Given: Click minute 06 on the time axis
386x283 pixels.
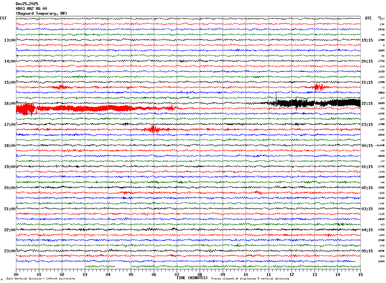Looking at the screenshot, I should [154, 274].
